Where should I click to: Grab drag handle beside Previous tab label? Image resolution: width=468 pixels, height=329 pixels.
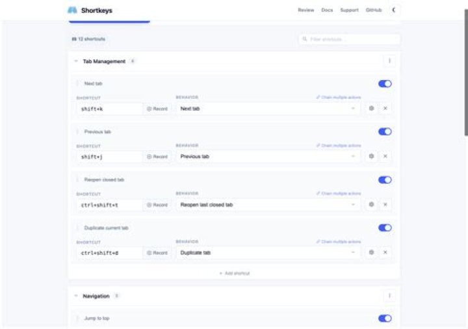77,131
